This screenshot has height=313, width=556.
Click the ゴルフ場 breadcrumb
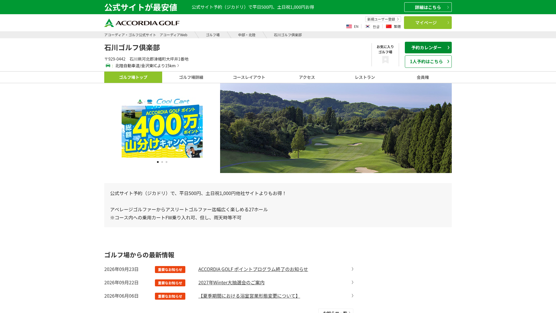pos(213,35)
